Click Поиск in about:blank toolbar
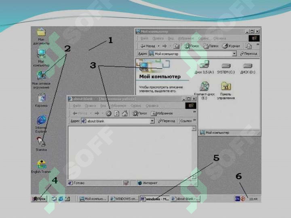291x218 pixels. tap(139, 113)
